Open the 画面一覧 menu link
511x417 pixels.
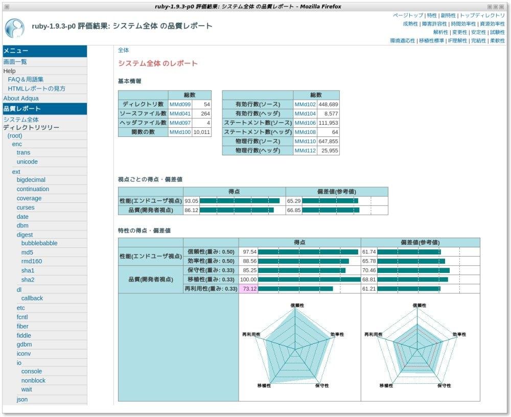[15, 62]
